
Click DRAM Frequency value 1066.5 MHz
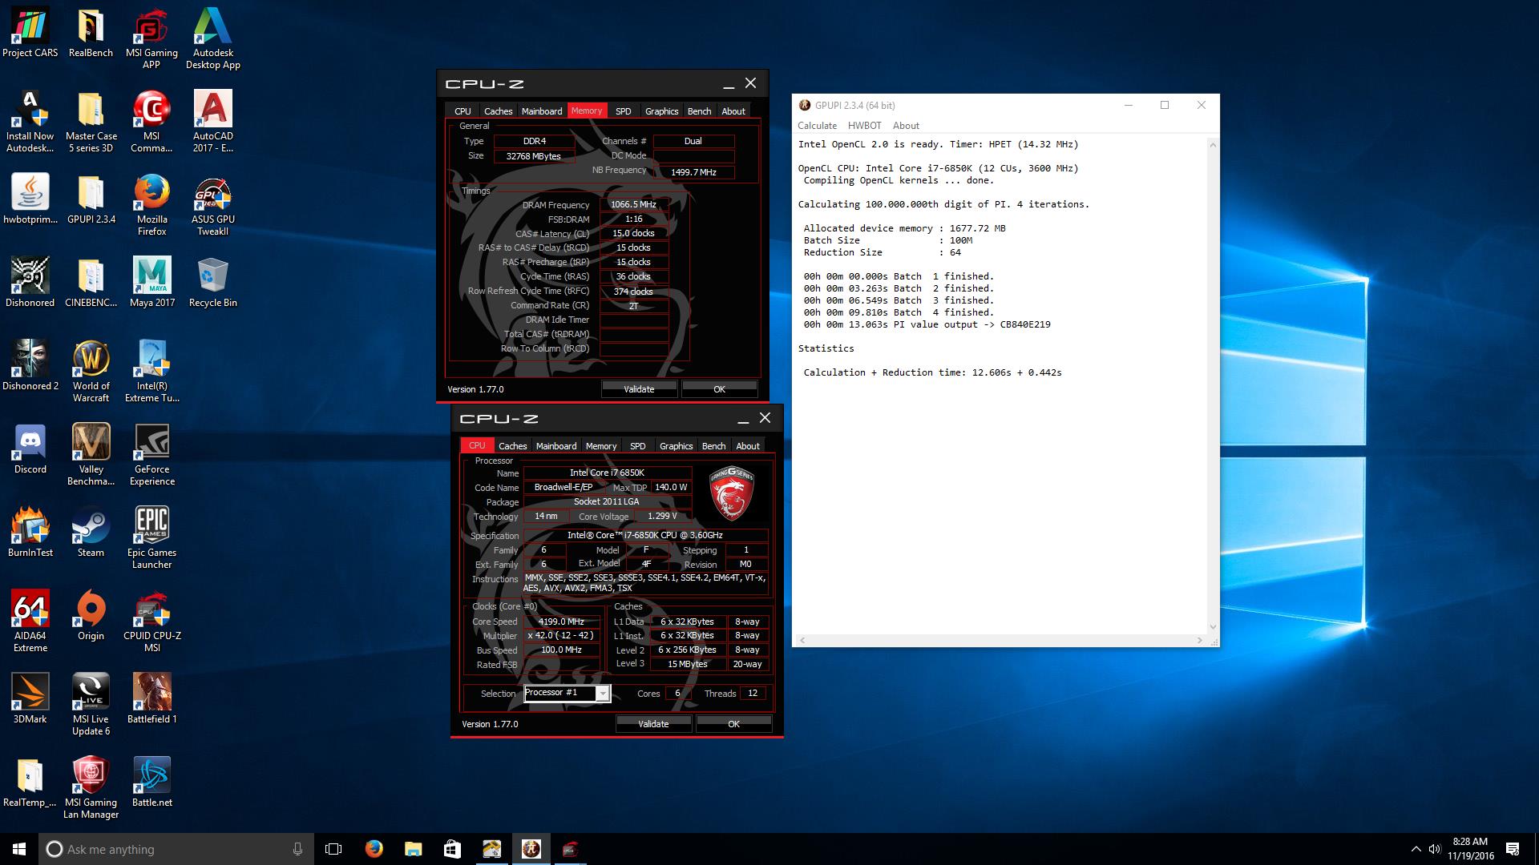pyautogui.click(x=633, y=205)
